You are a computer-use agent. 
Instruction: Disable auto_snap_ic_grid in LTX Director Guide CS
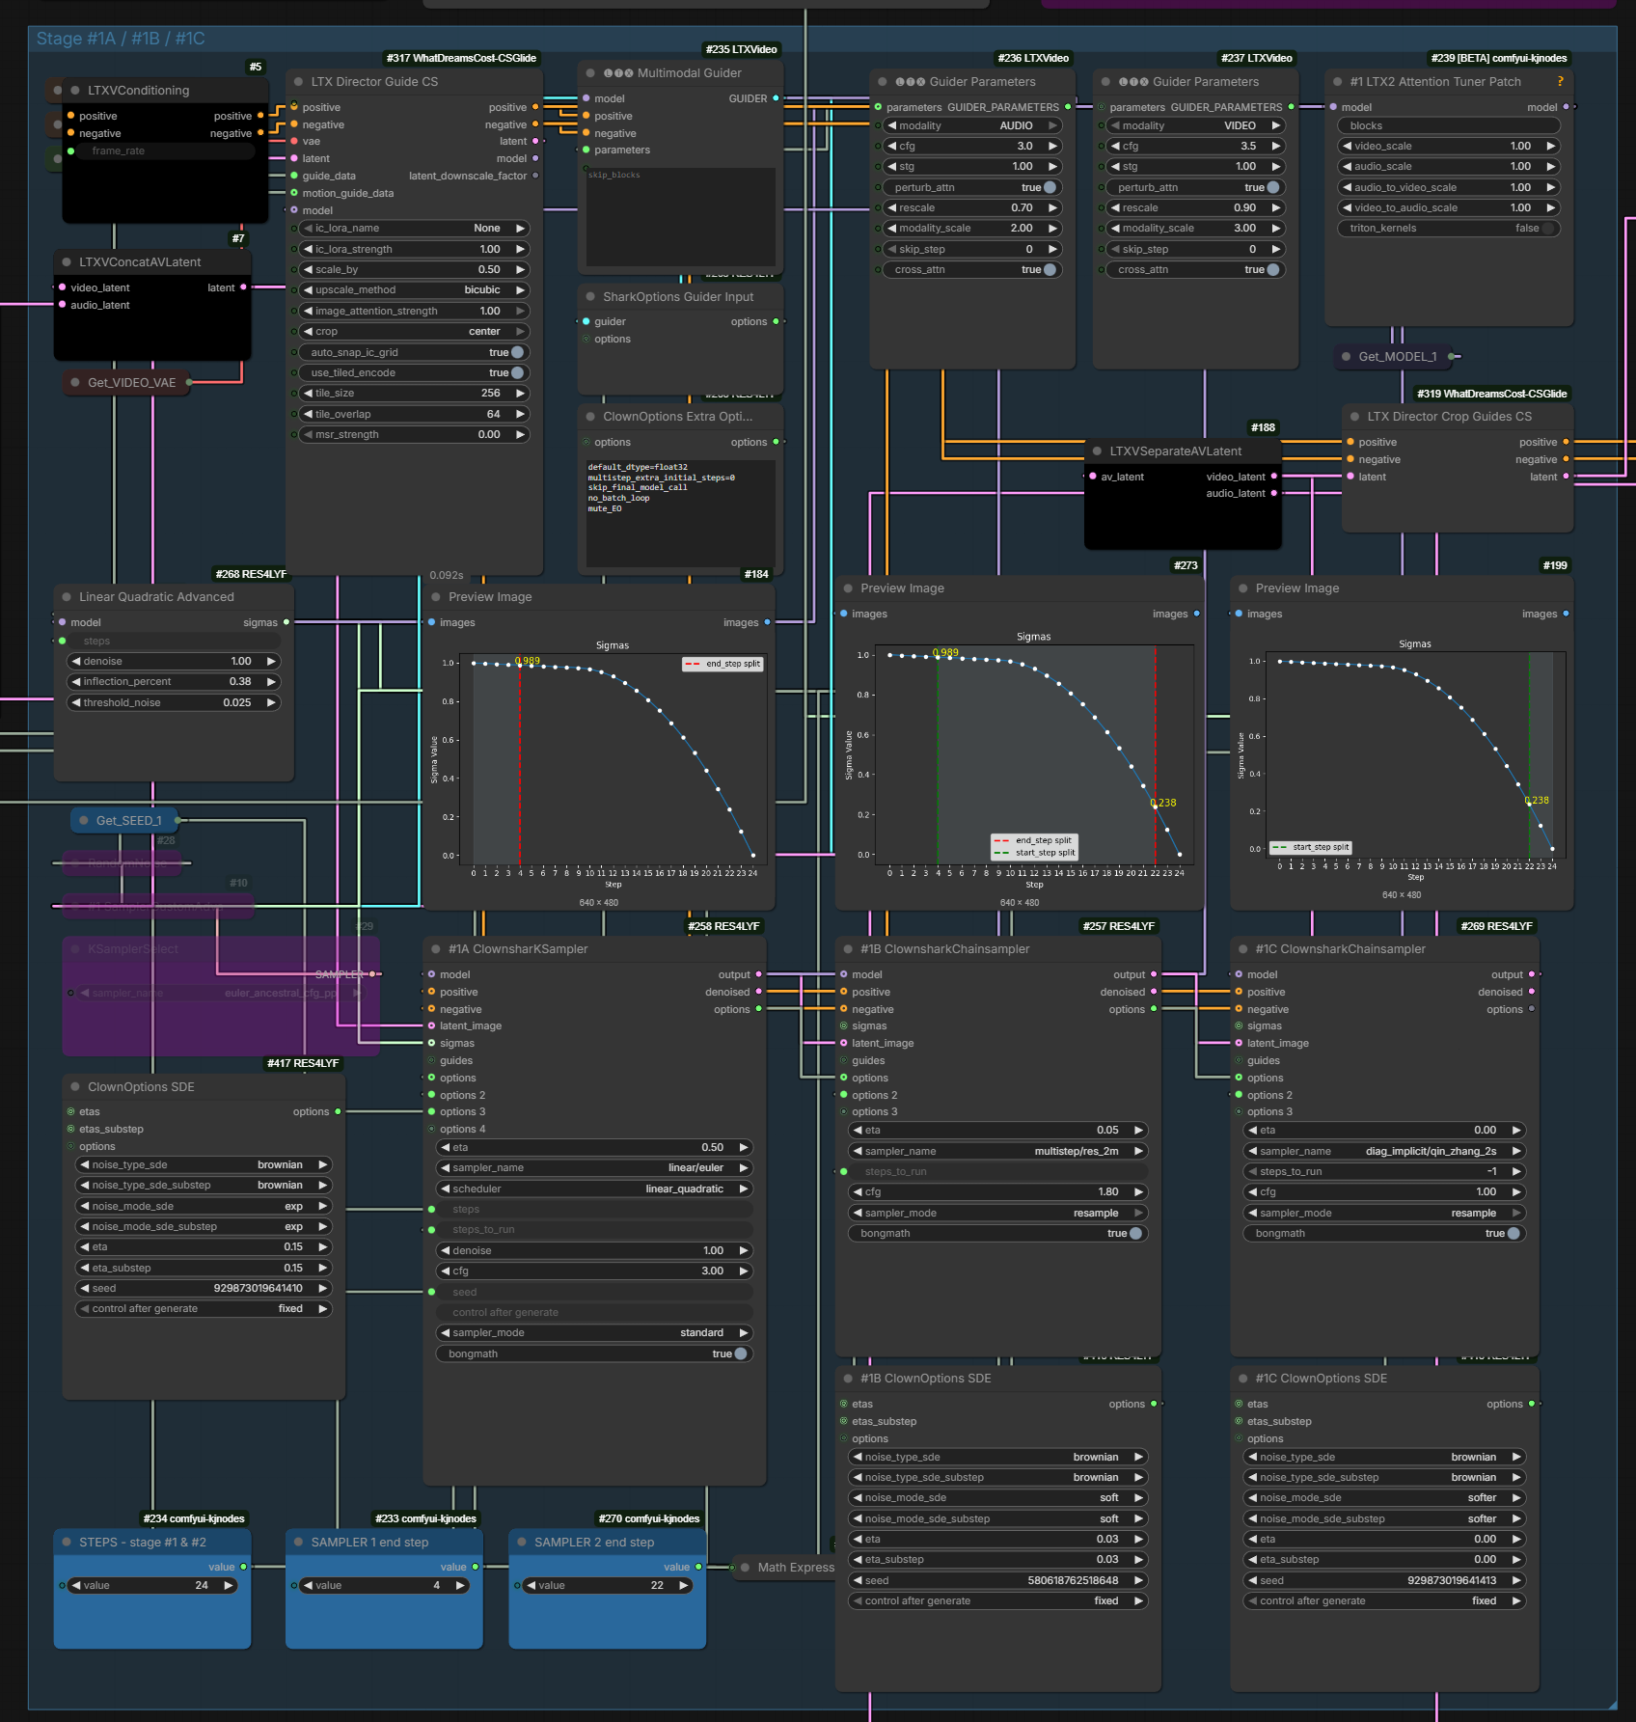tap(415, 353)
